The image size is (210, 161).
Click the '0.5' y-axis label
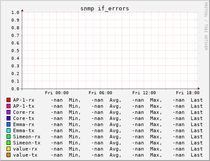click(x=15, y=51)
